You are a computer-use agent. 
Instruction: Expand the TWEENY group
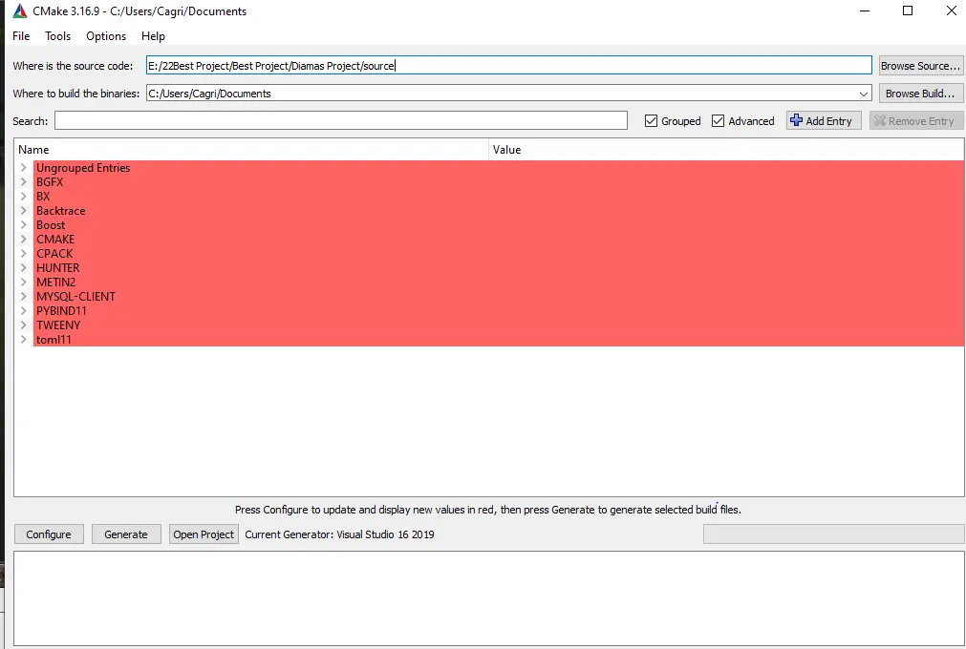(x=24, y=324)
